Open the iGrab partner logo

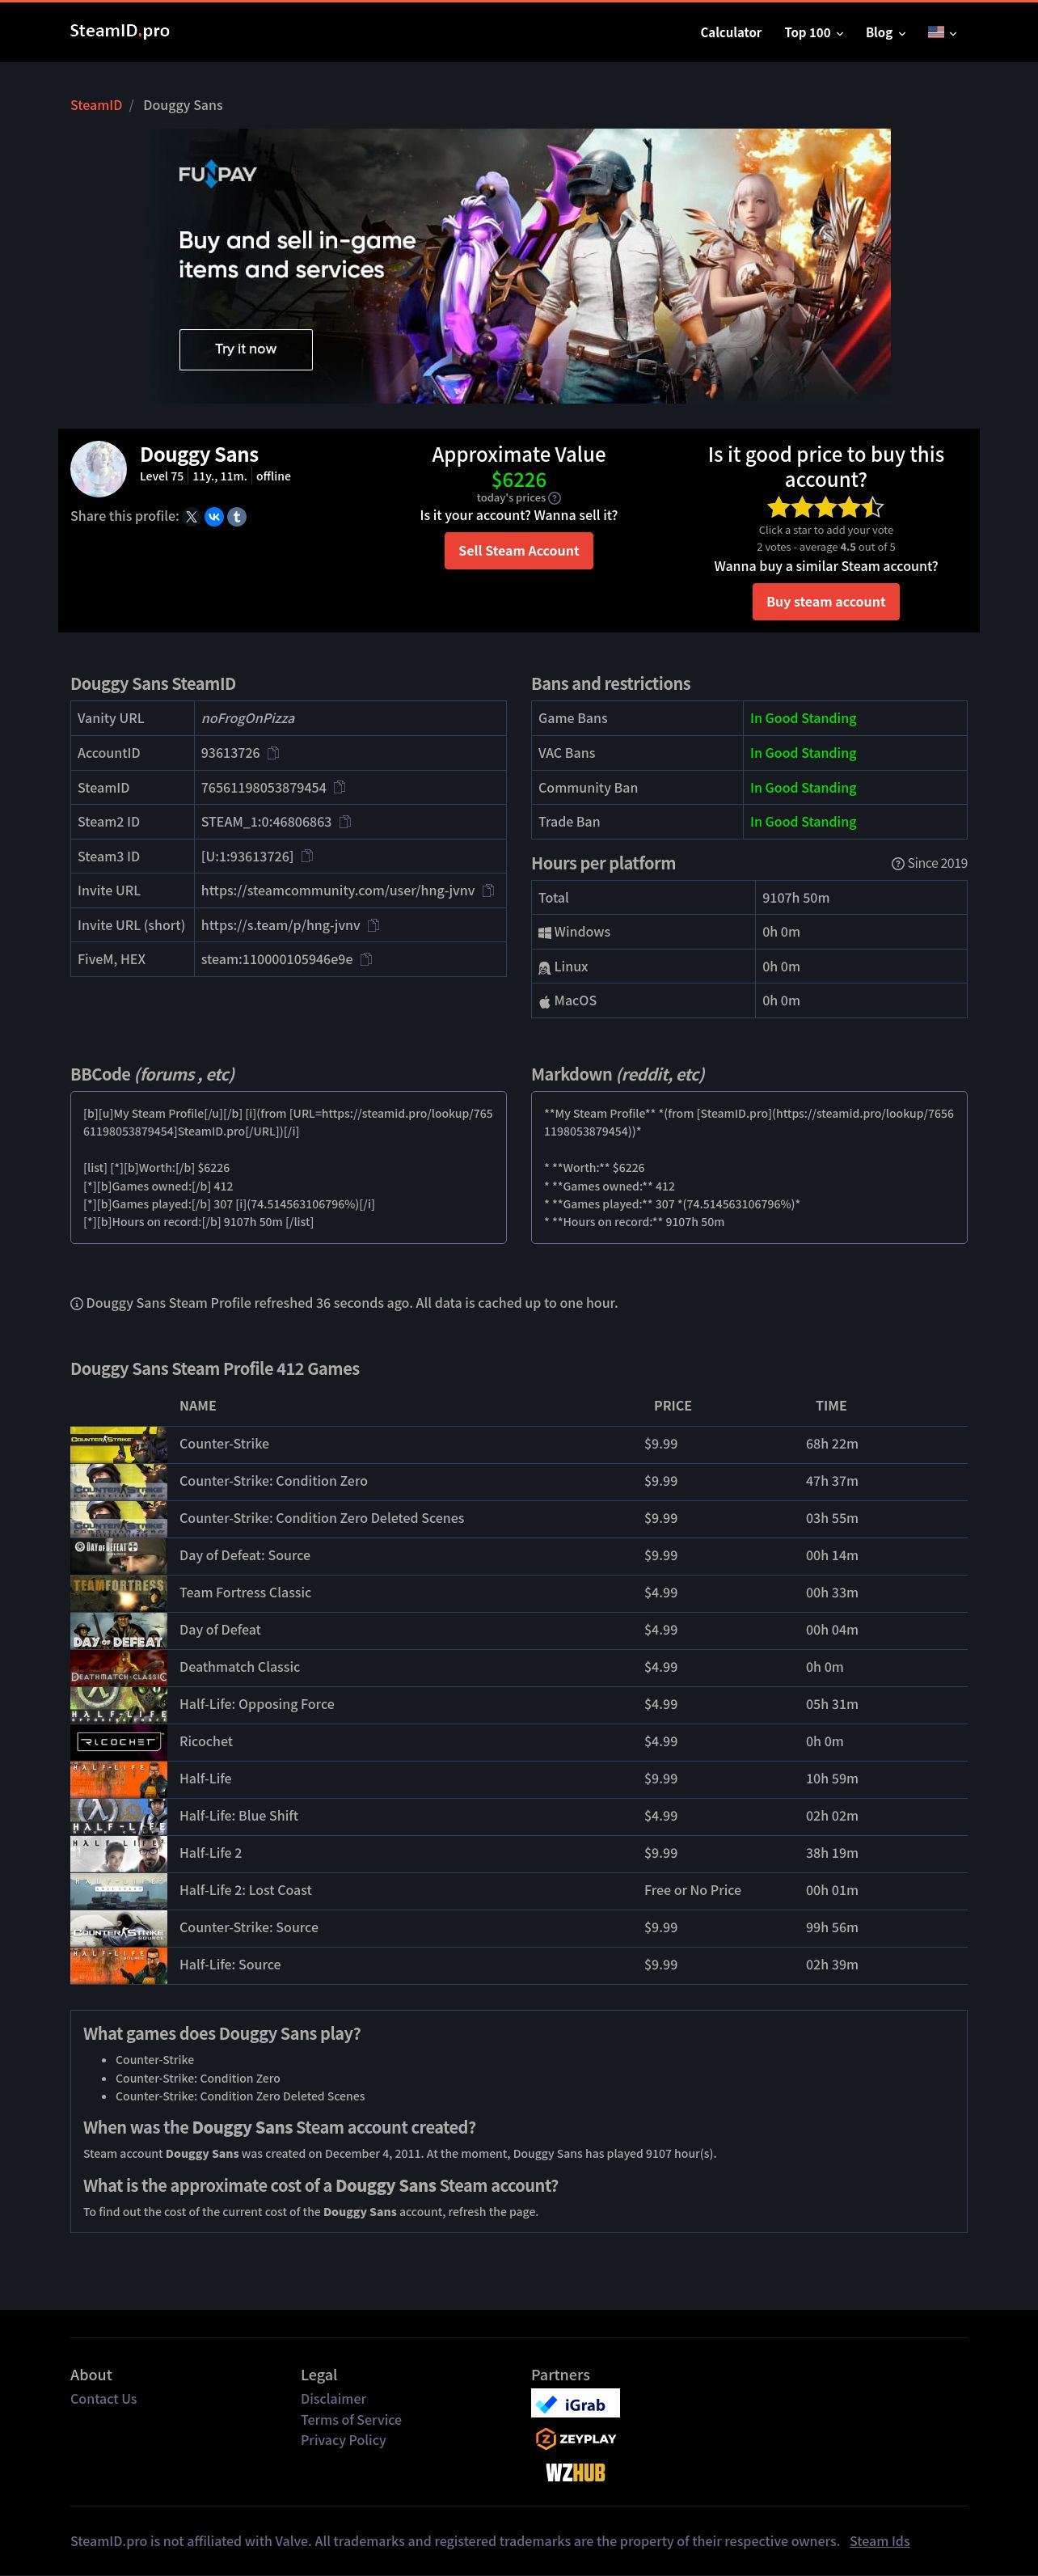575,2404
